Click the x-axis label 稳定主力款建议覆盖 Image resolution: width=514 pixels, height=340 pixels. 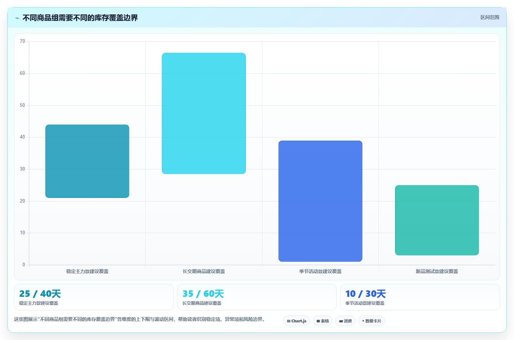(x=87, y=271)
